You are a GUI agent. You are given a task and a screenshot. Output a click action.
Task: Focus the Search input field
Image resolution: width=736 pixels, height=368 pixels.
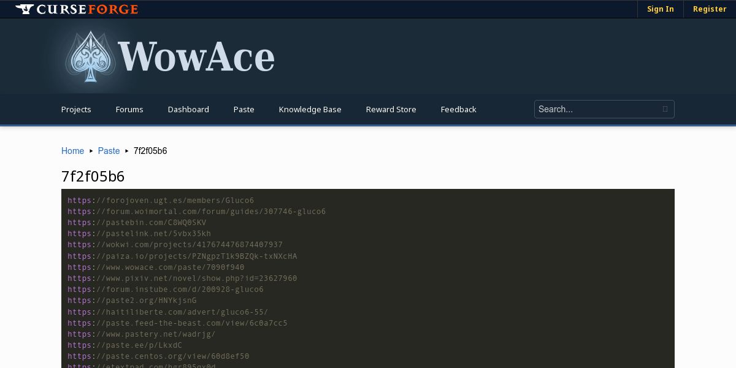point(604,109)
